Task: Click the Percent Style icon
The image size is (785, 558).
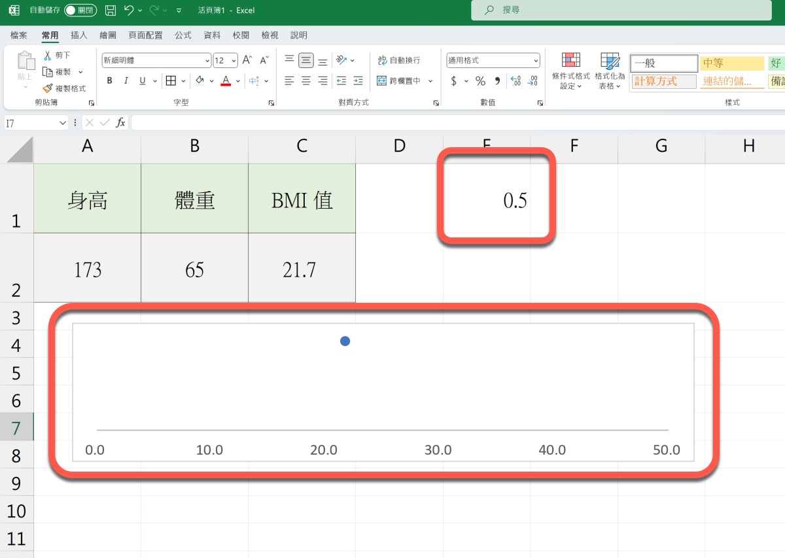Action: pyautogui.click(x=480, y=81)
